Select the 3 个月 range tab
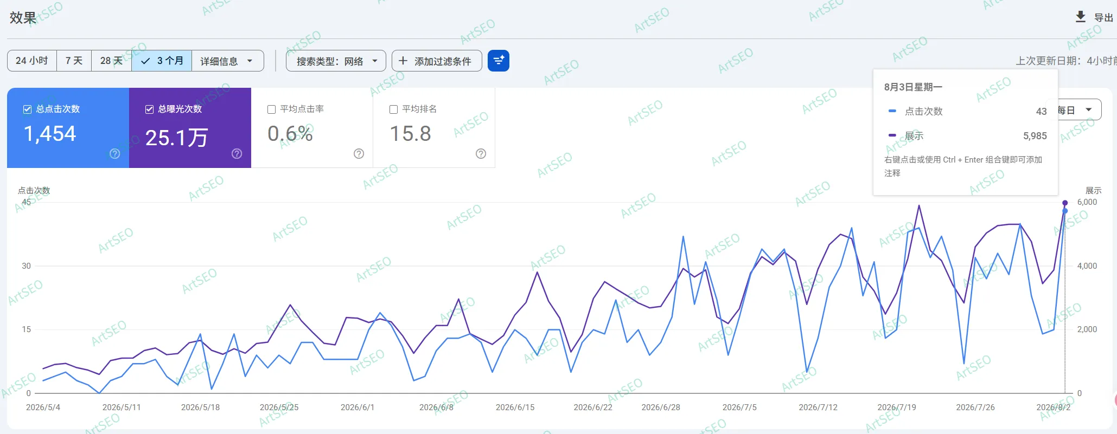This screenshot has height=434, width=1117. 162,61
